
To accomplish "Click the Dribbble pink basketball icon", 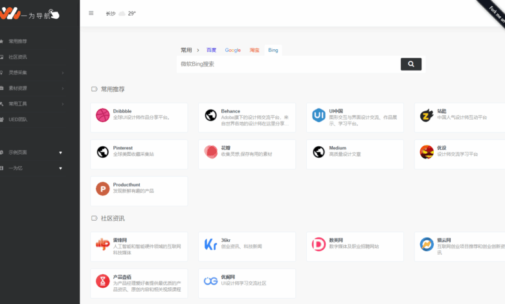I will 102,115.
